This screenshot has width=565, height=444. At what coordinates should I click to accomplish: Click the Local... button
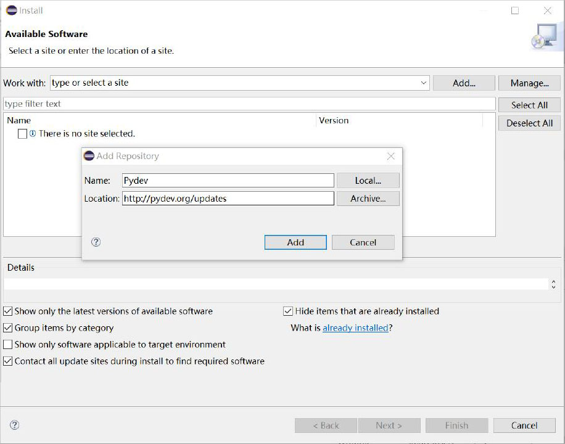click(368, 181)
